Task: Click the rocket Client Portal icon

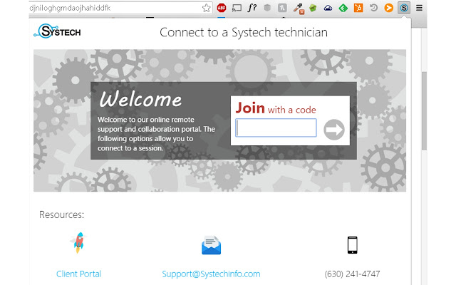Action: [78, 242]
